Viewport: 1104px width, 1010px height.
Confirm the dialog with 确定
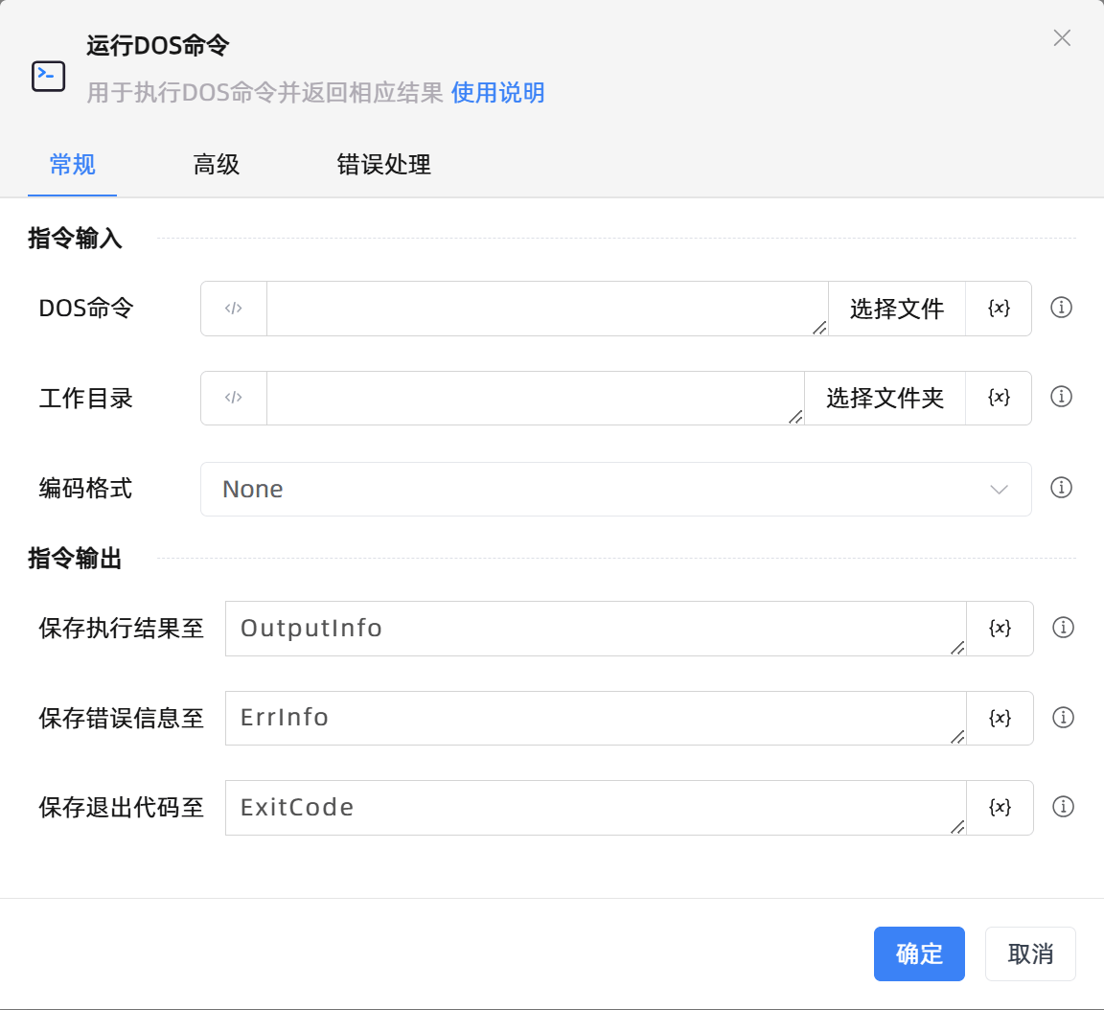point(918,953)
